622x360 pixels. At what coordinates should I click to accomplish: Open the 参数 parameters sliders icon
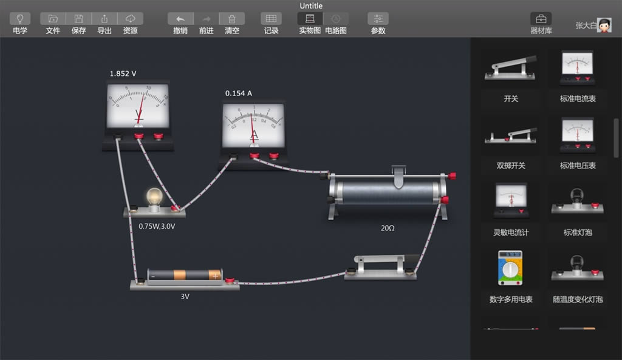pyautogui.click(x=378, y=19)
